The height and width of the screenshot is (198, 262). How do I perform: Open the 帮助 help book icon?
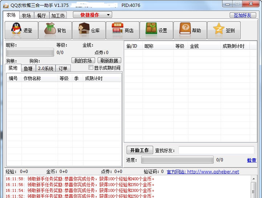(x=185, y=30)
